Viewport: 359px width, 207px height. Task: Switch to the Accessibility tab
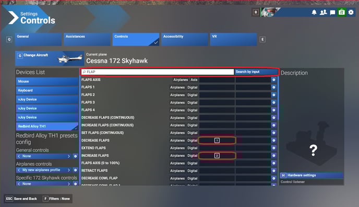(x=185, y=39)
